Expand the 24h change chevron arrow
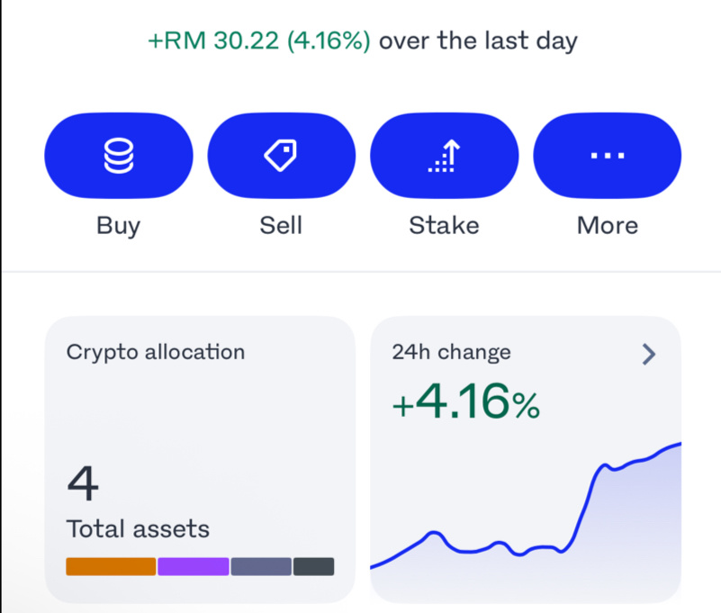 click(x=648, y=354)
